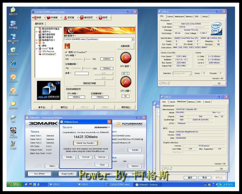Viewport: 242px width, 194px height.
Task: Open About tab in CPU-Z motherboard window
Action: click(x=207, y=102)
